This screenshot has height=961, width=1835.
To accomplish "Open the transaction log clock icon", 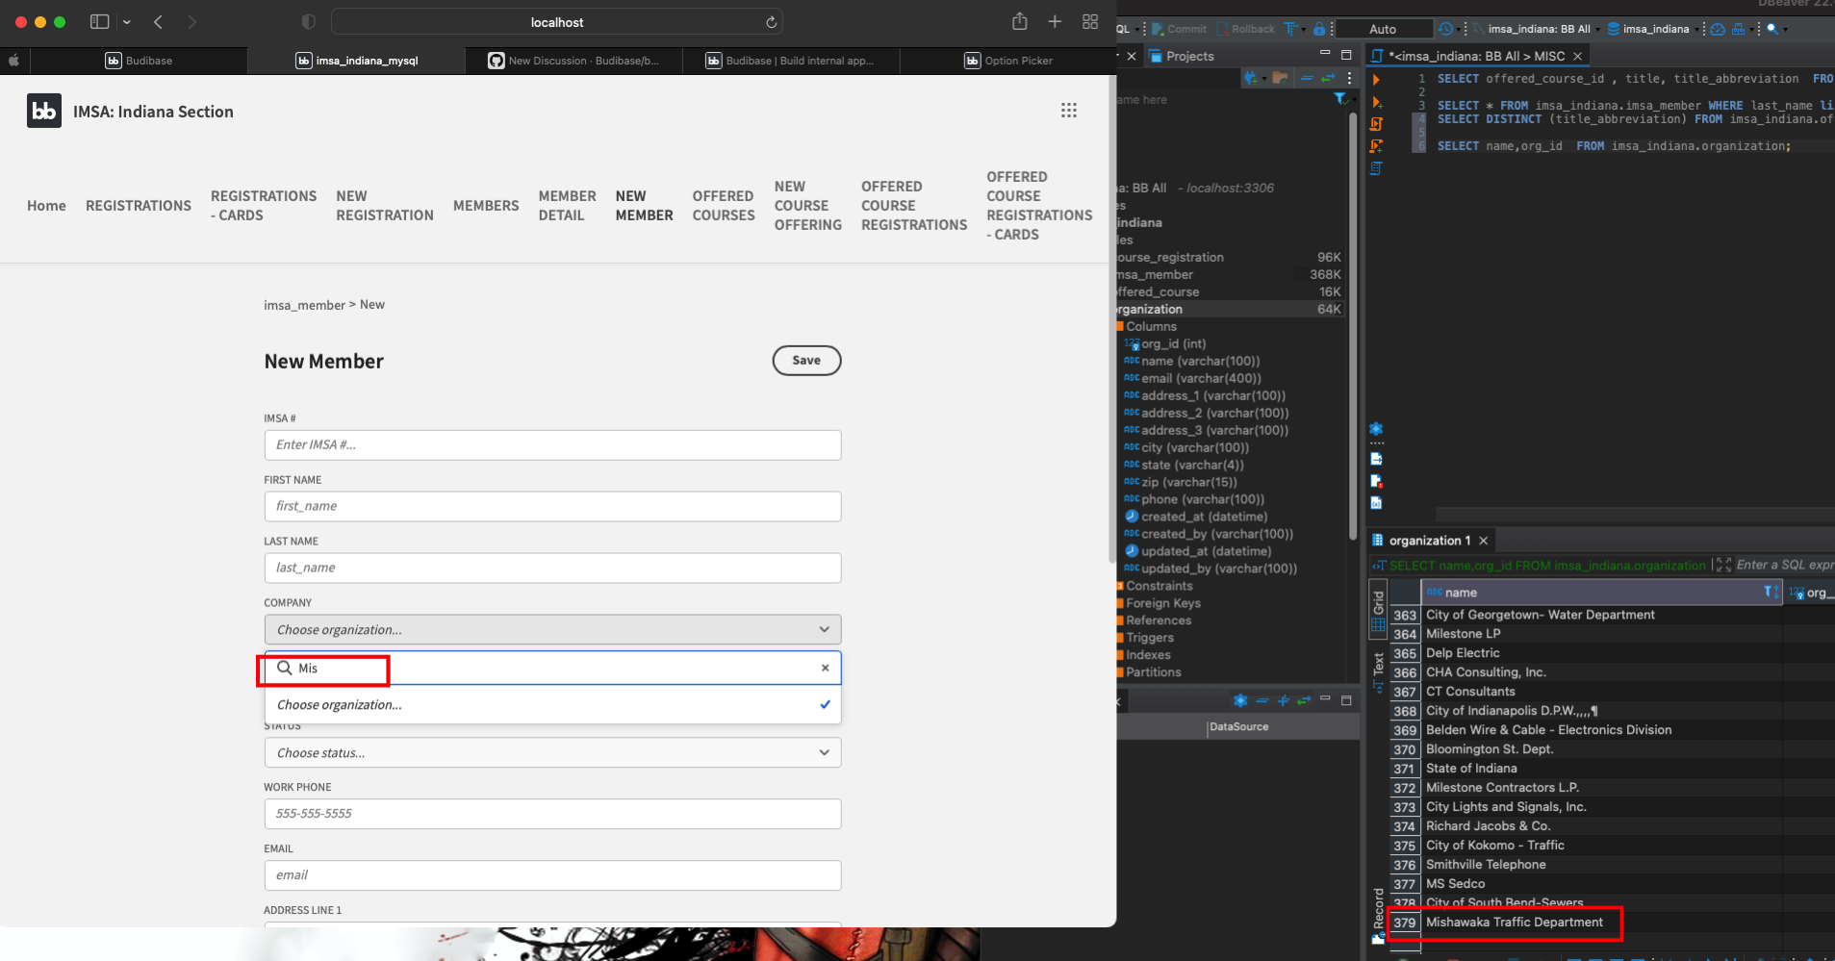I will [1444, 29].
